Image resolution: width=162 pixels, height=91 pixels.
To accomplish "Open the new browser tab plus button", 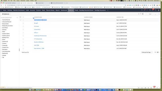I will coord(67,3).
